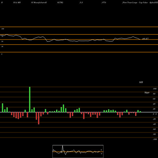Click the 'First Trust Large' title text
This screenshot has height=158, width=158.
130,3
